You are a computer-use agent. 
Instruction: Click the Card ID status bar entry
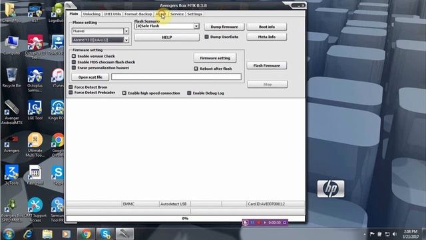click(x=275, y=204)
